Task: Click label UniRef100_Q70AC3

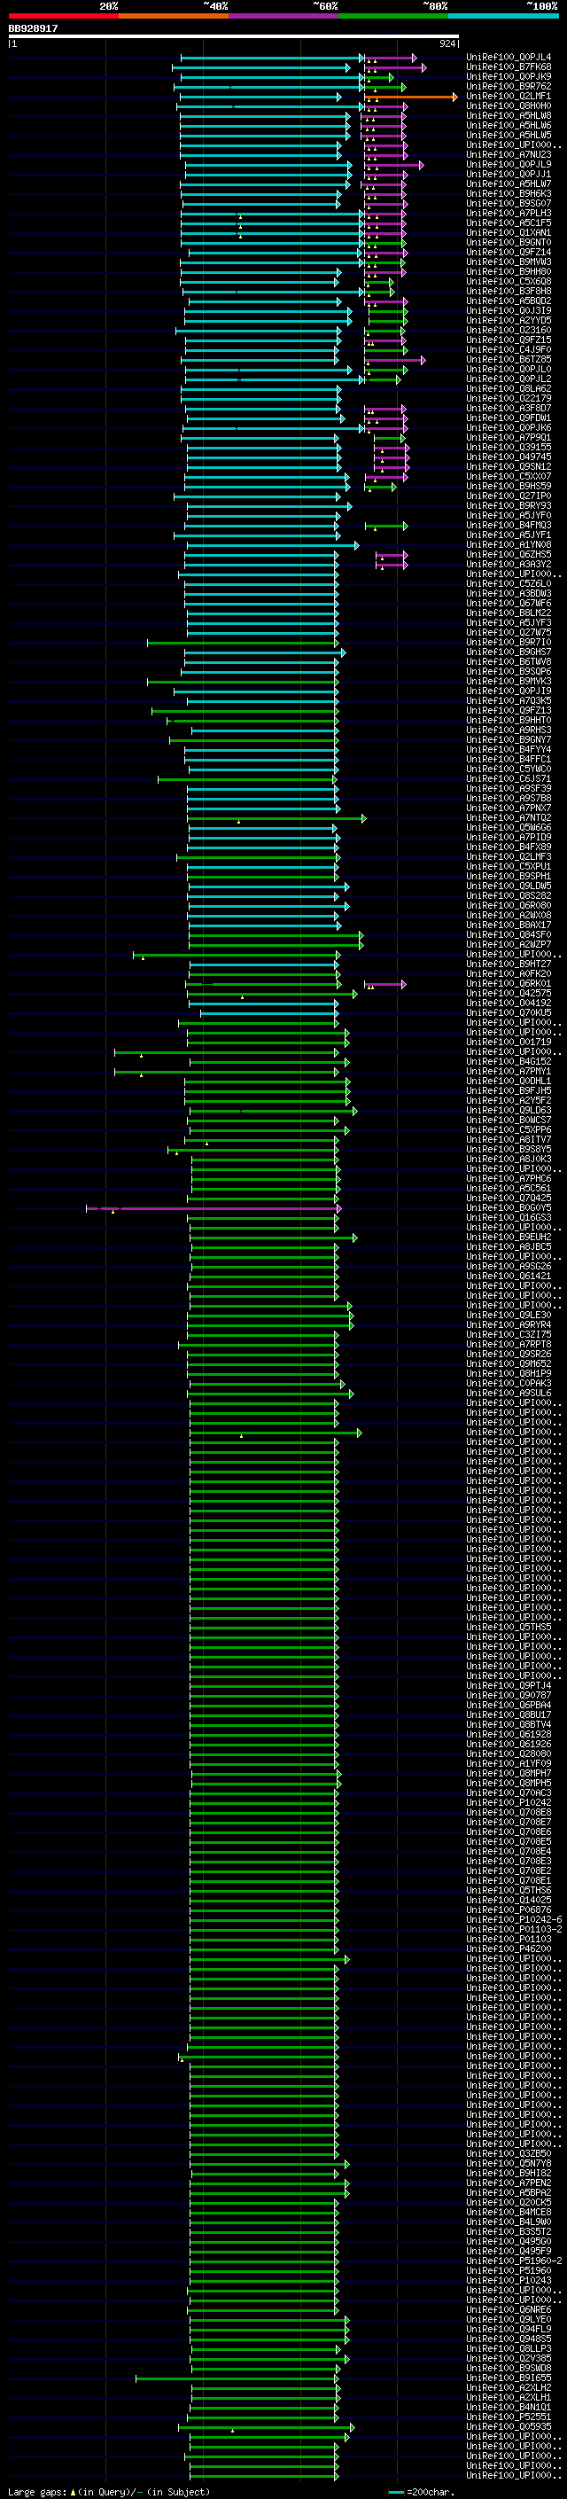Action: (509, 1793)
